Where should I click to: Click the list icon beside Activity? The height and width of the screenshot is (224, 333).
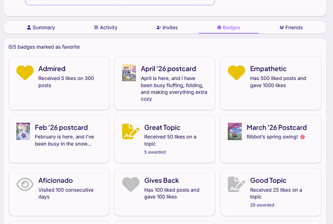click(x=96, y=27)
